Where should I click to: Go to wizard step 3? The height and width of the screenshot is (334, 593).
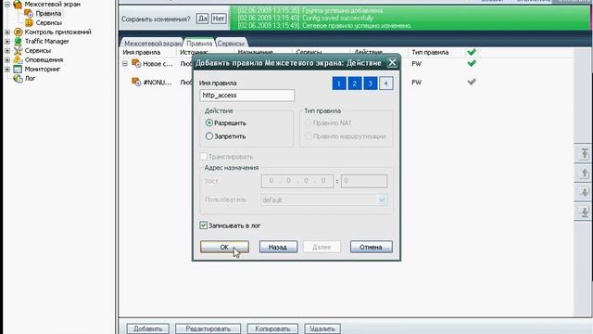click(371, 83)
